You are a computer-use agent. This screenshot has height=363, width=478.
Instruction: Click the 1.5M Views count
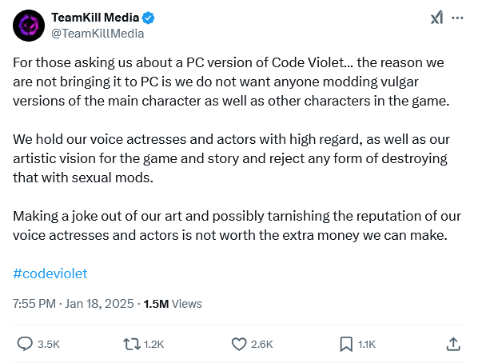[173, 304]
